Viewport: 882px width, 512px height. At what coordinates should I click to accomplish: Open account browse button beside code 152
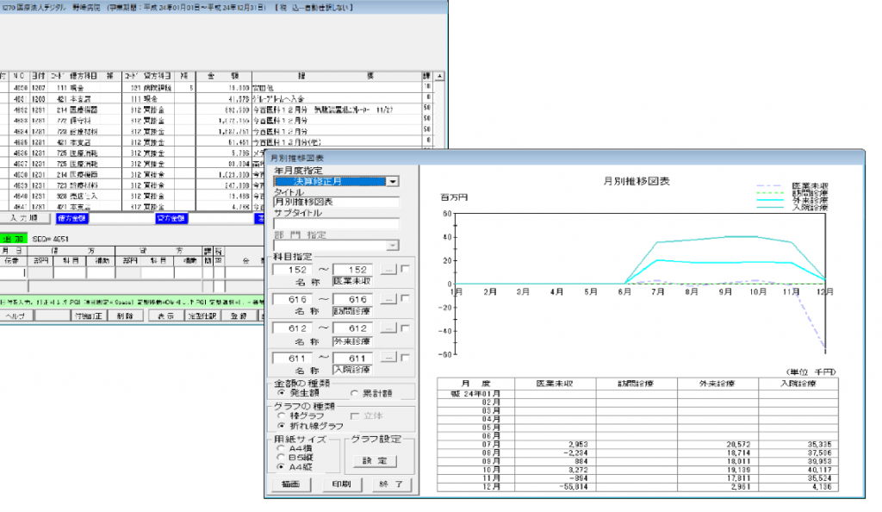point(388,270)
